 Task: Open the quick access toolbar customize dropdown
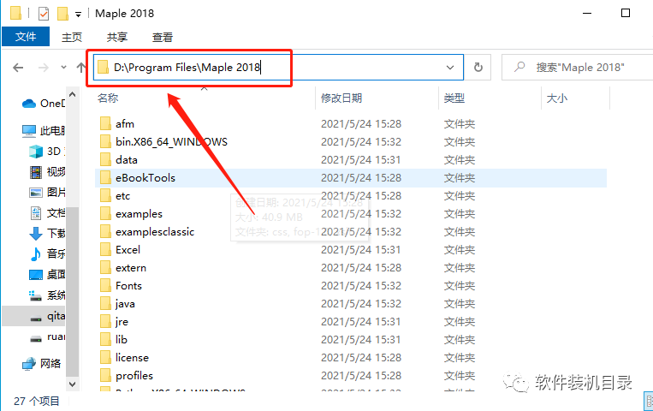click(78, 15)
